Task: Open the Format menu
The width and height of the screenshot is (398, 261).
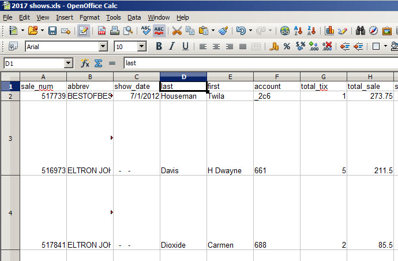Action: click(x=89, y=17)
